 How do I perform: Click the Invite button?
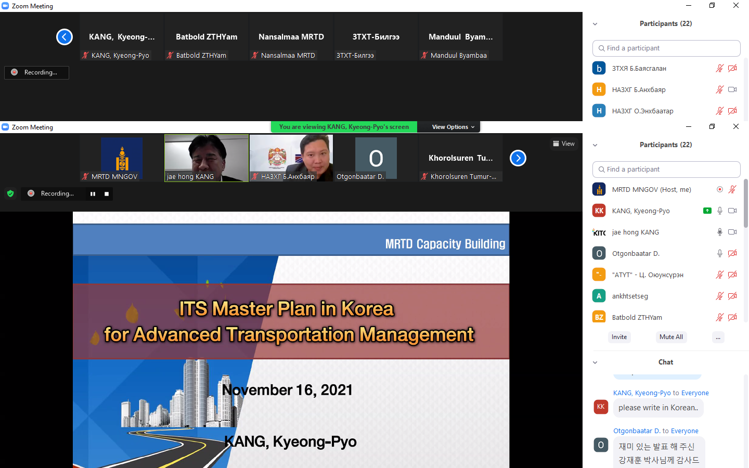click(619, 337)
